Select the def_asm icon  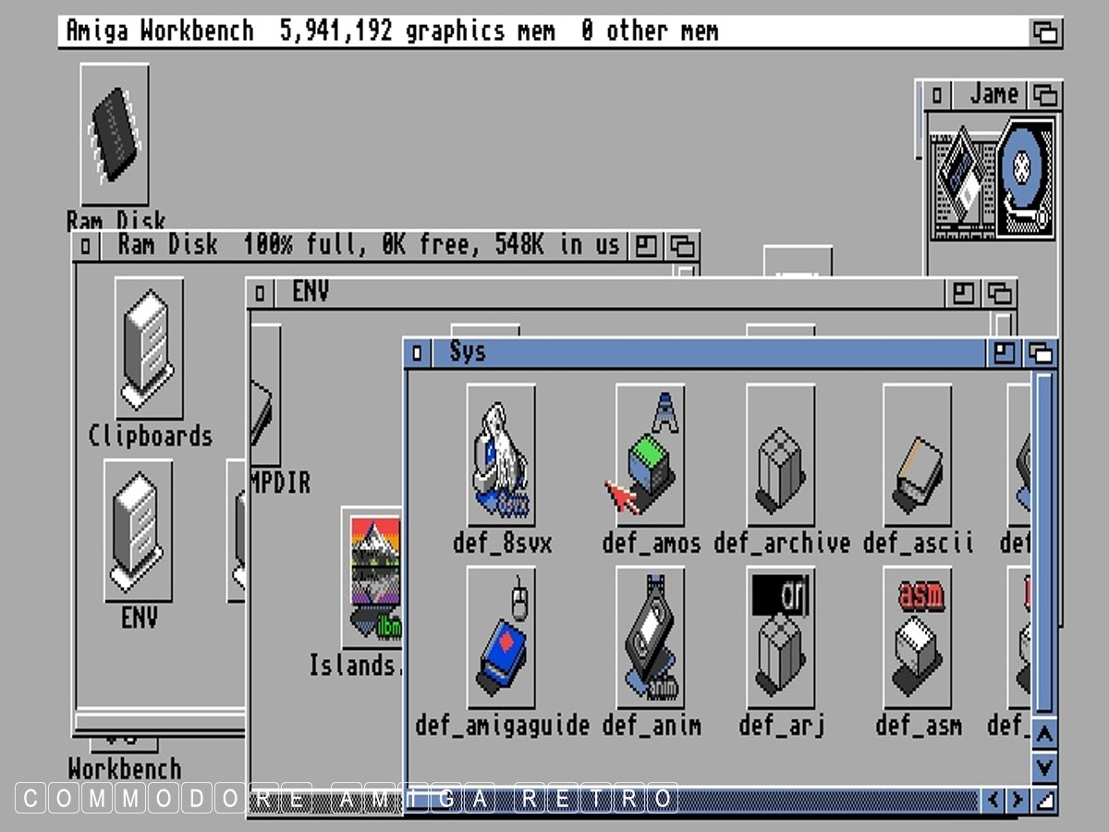click(917, 638)
